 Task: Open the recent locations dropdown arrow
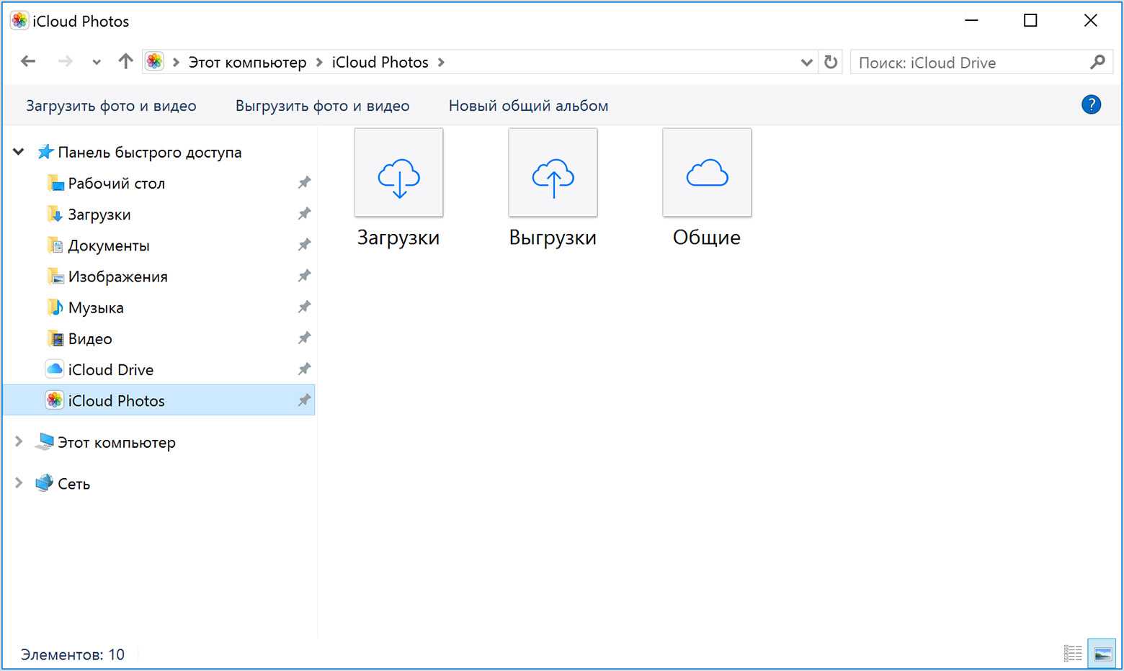tap(97, 63)
